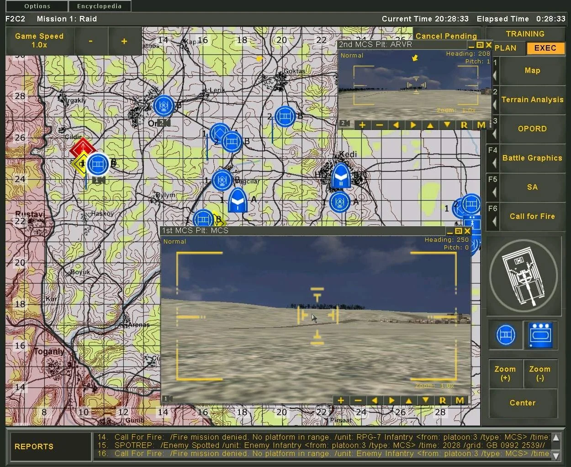Switch to EXEC mode

click(545, 48)
